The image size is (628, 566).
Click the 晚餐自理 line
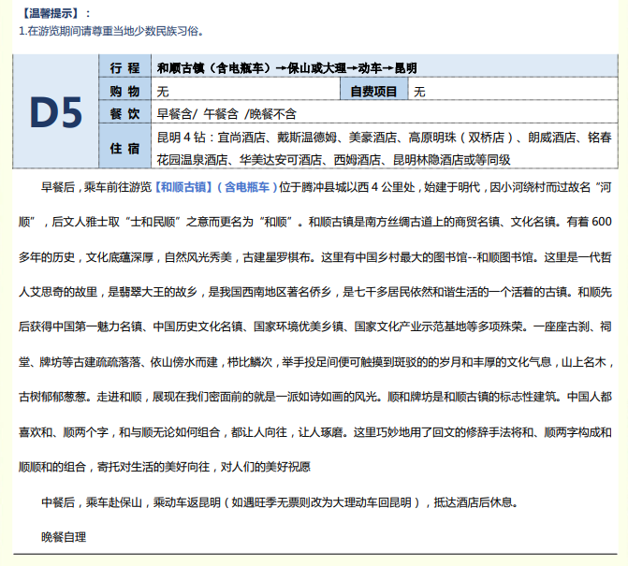[64, 537]
